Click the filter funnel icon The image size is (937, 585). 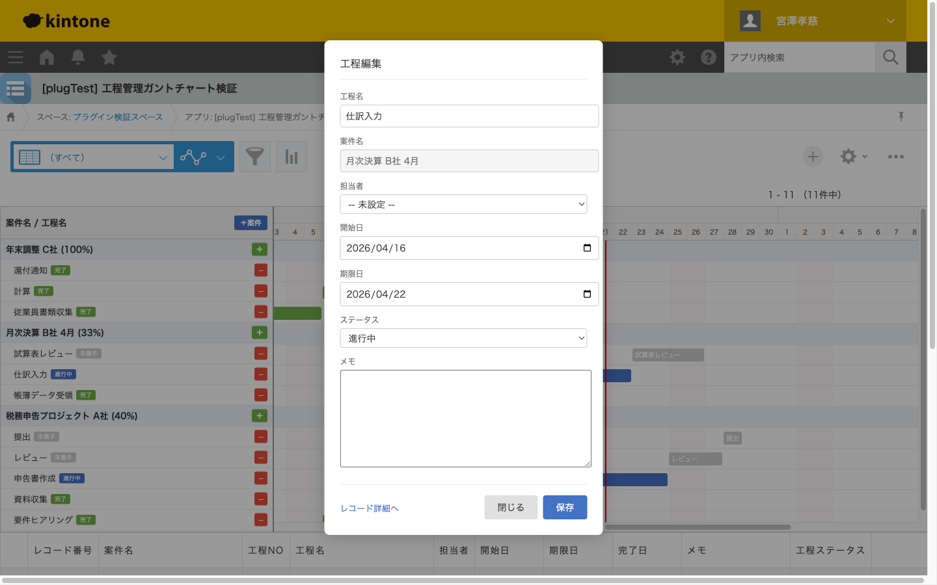tap(255, 157)
